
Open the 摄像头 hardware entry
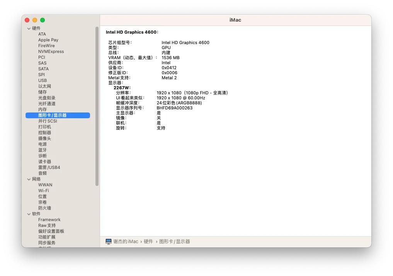[x=44, y=138]
